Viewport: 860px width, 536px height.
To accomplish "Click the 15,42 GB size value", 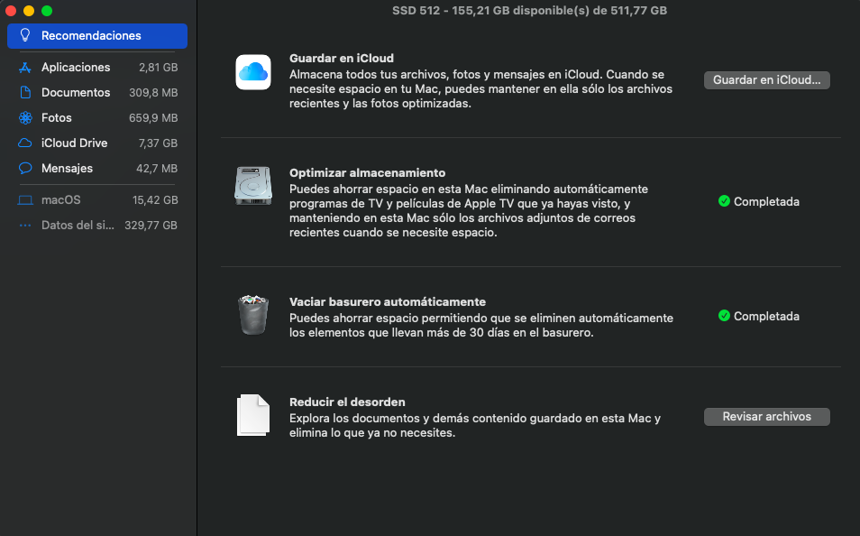I will [x=155, y=200].
